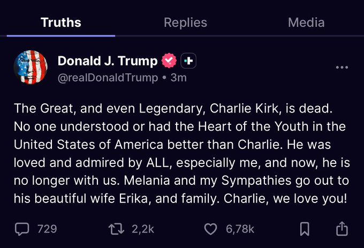The height and width of the screenshot is (248, 364).
Task: Click the @realDonaldTrump handle
Action: pos(108,78)
